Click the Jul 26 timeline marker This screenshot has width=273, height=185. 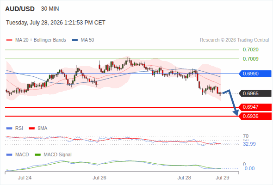click(99, 178)
